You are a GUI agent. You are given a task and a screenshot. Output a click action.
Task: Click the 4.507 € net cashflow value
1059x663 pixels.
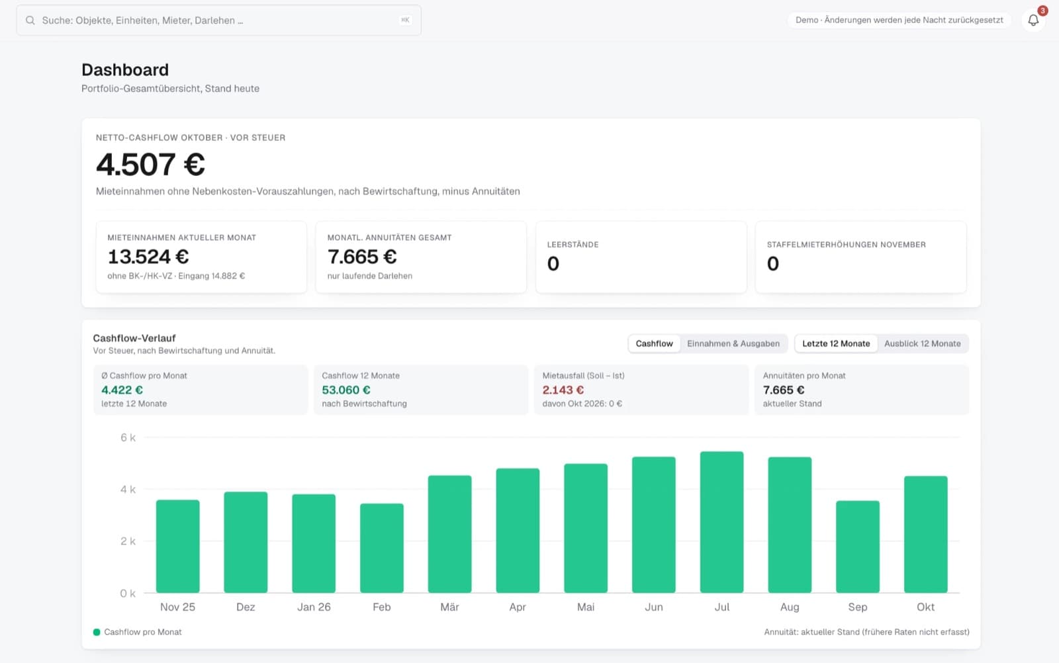tap(150, 164)
